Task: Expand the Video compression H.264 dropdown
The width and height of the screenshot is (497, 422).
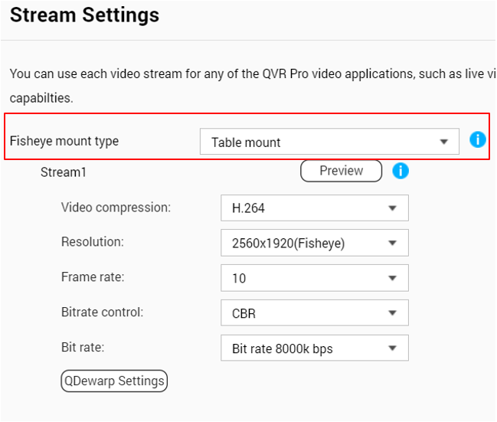Action: [314, 208]
